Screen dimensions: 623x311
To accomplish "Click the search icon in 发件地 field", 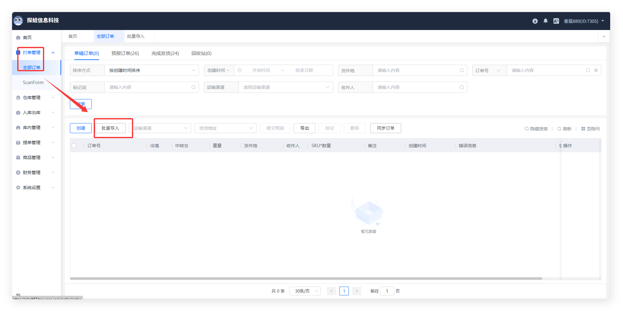I will (462, 70).
